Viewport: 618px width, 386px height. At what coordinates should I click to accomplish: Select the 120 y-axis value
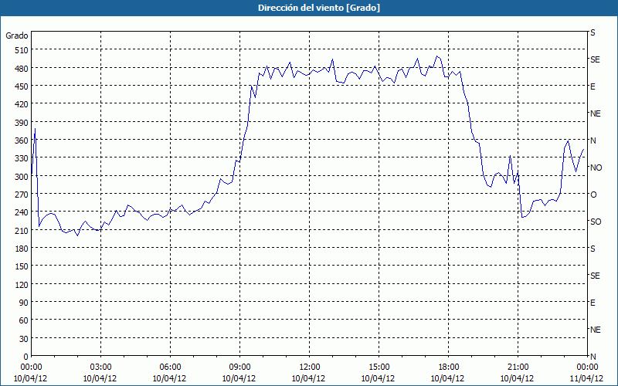[22, 284]
